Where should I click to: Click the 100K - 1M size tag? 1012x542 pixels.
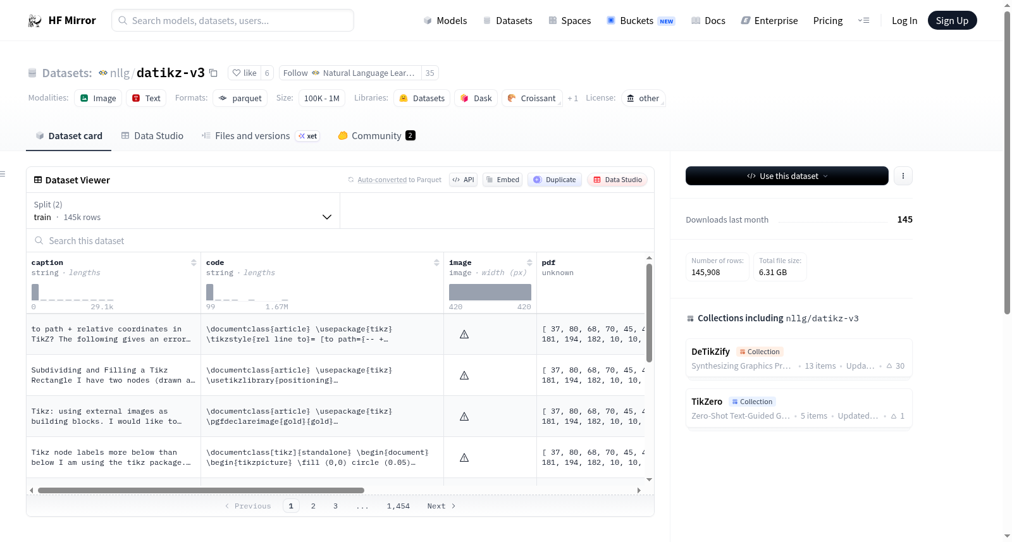point(322,98)
